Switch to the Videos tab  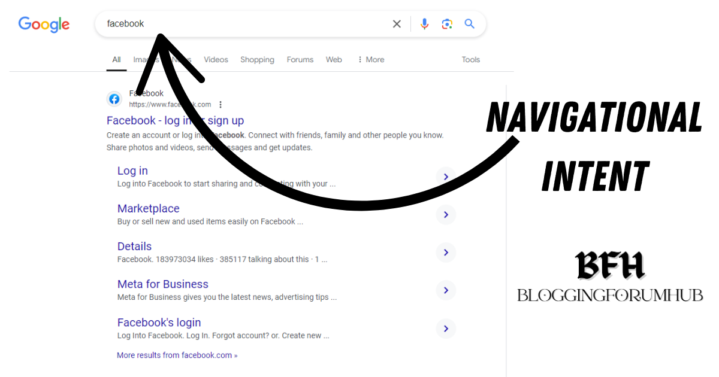click(x=216, y=60)
